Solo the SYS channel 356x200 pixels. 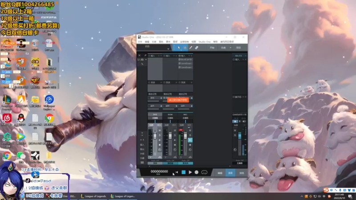[x=160, y=136]
